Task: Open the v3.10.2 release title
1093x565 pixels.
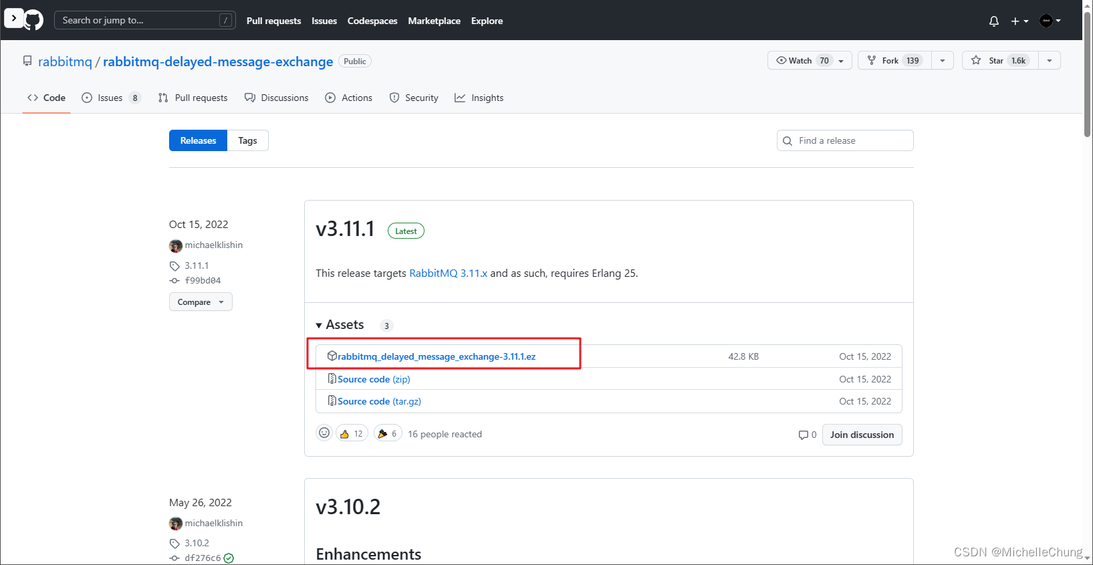Action: pyautogui.click(x=348, y=507)
